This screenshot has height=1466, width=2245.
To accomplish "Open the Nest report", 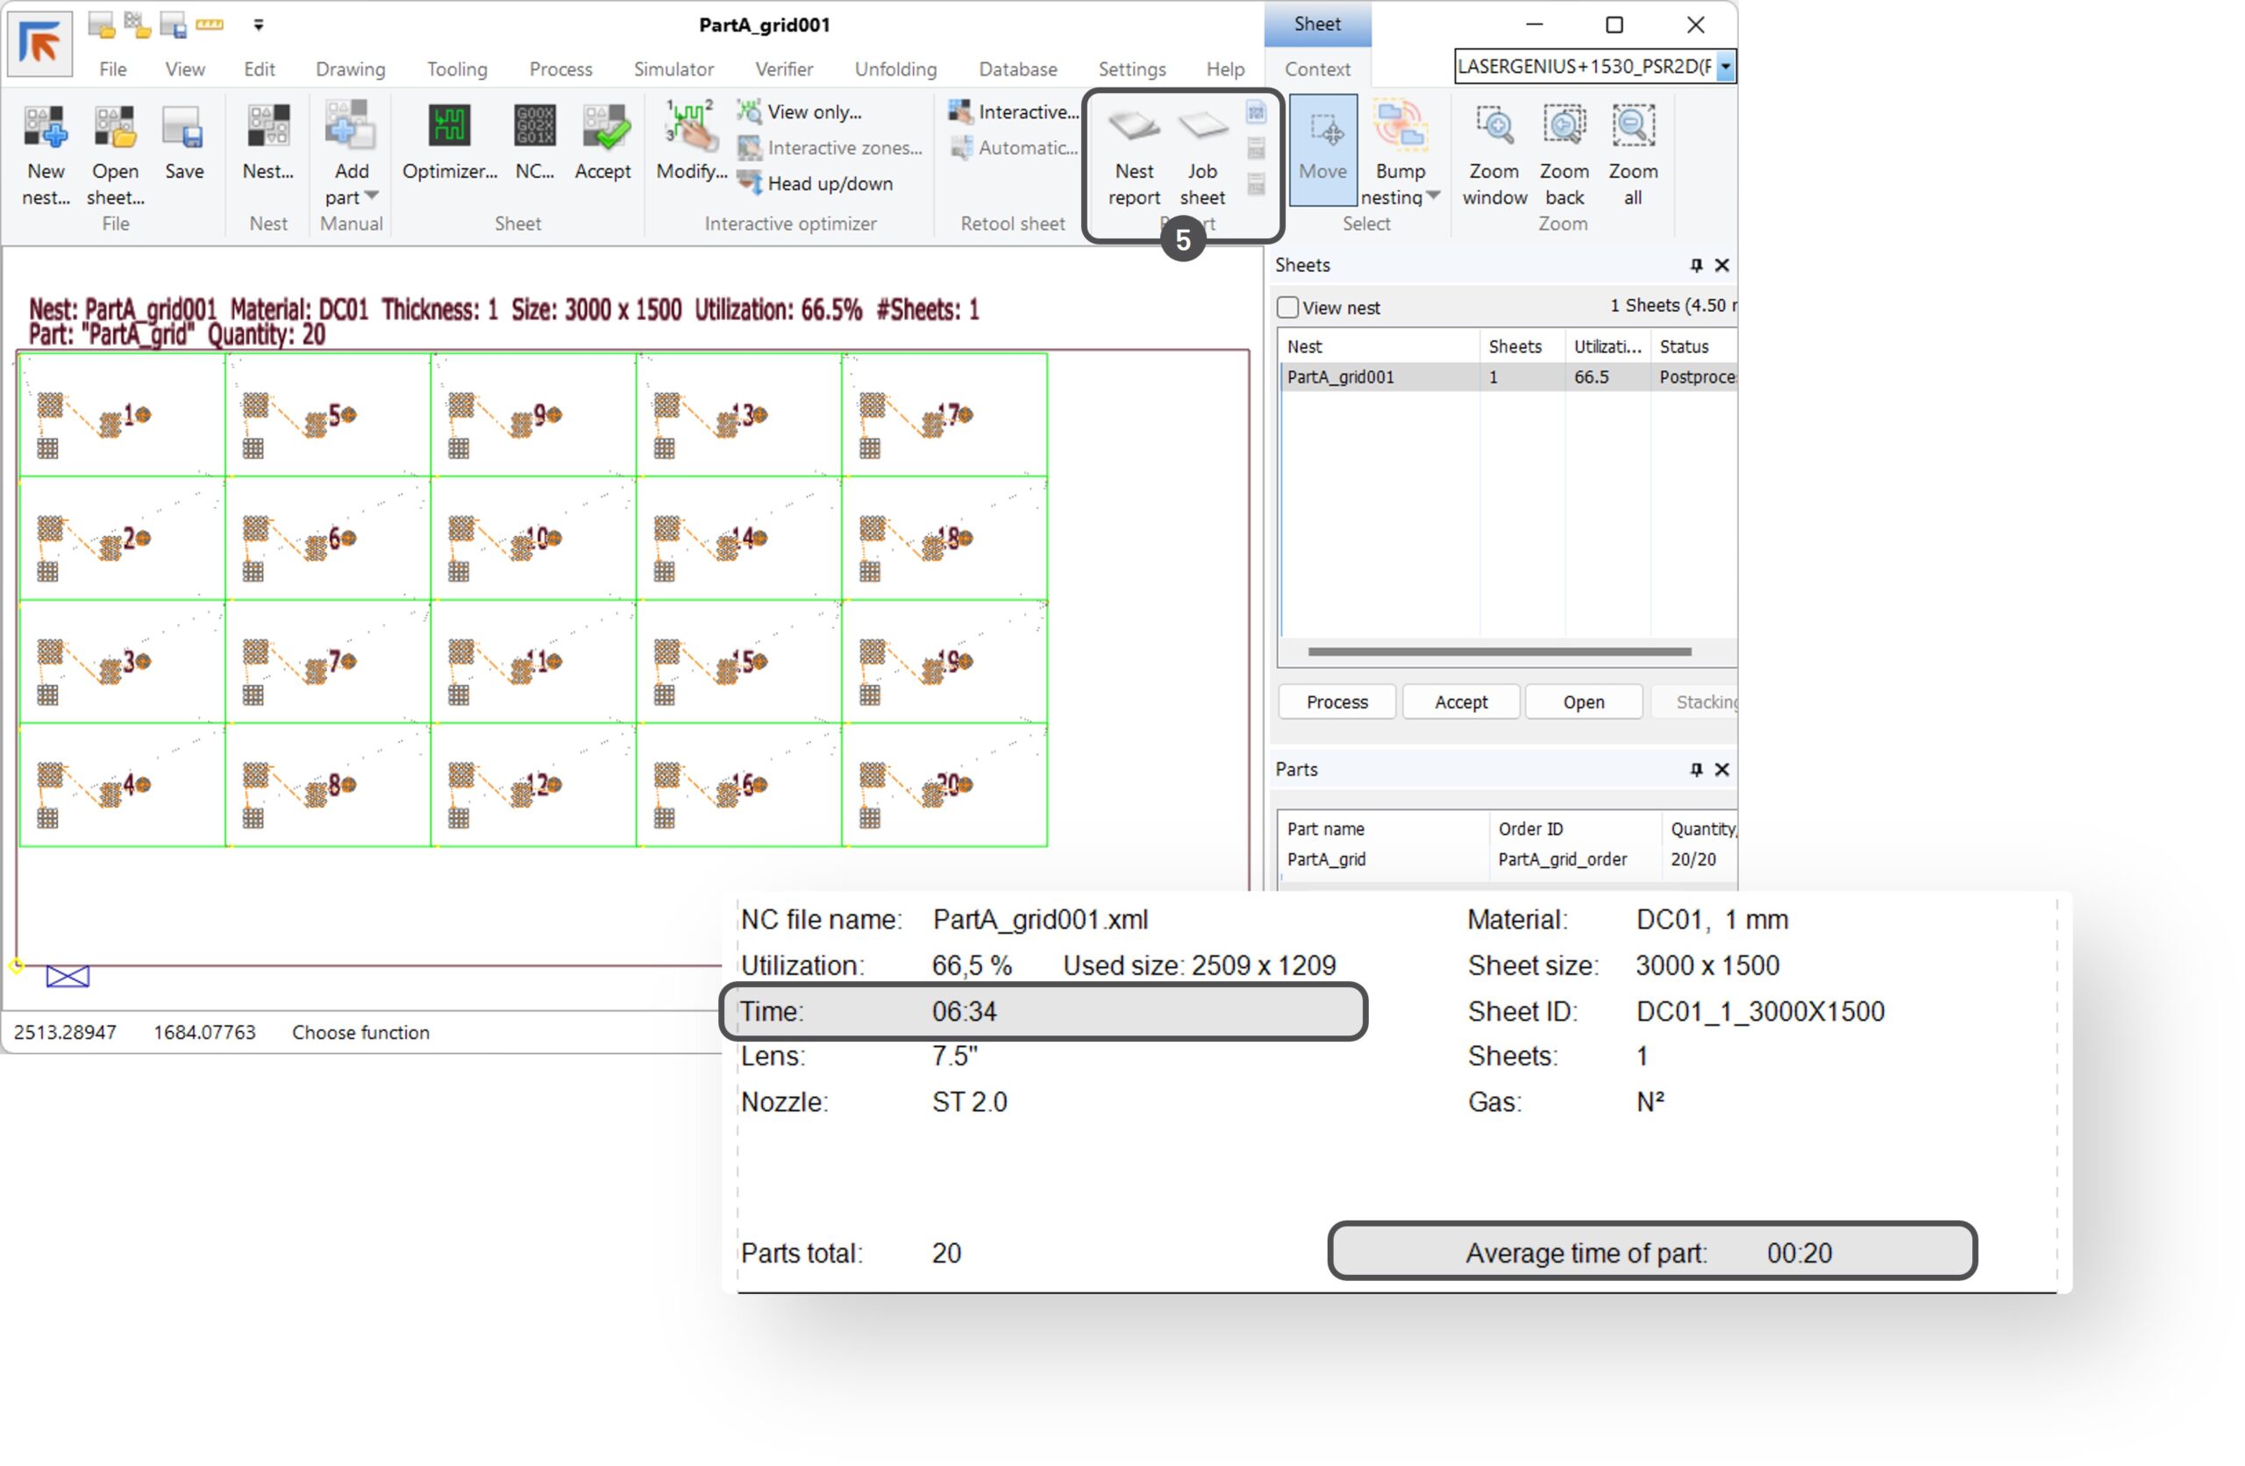I will [x=1133, y=127].
